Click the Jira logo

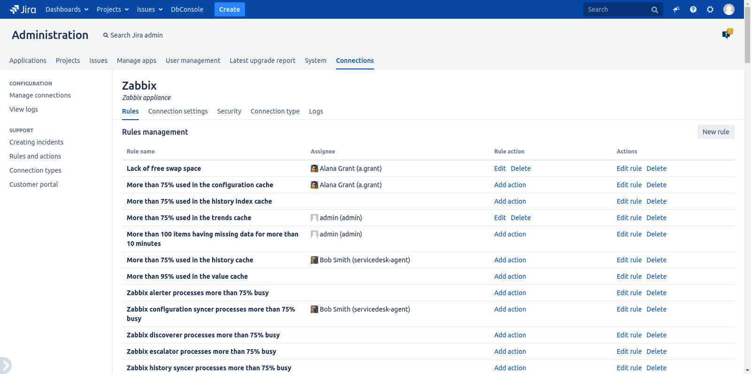[x=23, y=9]
